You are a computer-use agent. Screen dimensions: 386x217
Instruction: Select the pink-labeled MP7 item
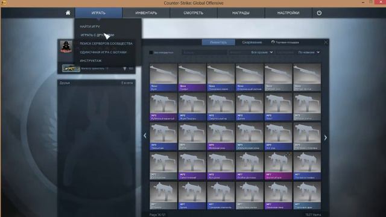[x=278, y=166]
